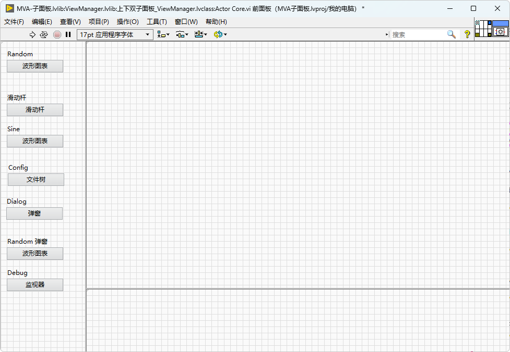
Task: Click the Run arrow icon
Action: coord(32,34)
